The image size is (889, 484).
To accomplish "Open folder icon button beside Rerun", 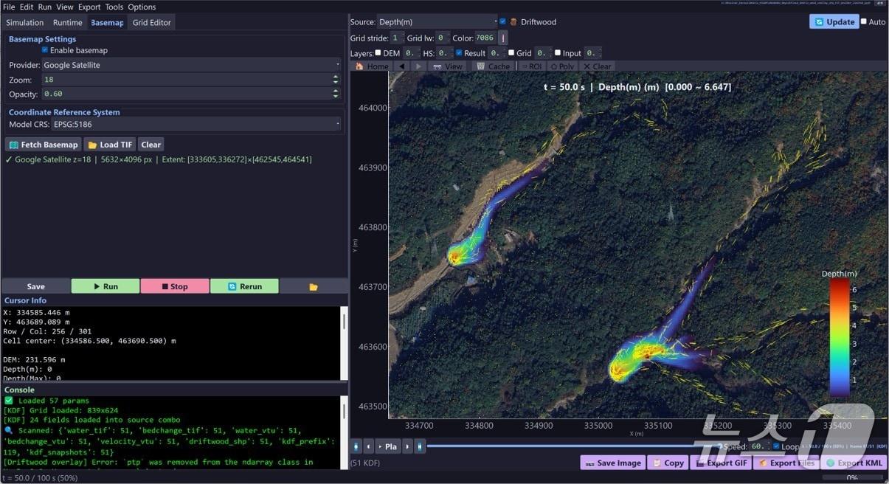I will pos(314,286).
